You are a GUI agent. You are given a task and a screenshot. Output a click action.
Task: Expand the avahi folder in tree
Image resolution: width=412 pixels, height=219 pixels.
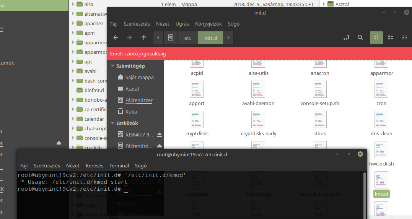point(73,71)
